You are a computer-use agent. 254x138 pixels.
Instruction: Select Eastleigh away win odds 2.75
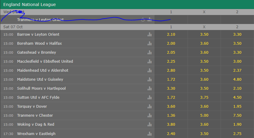coord(237,133)
